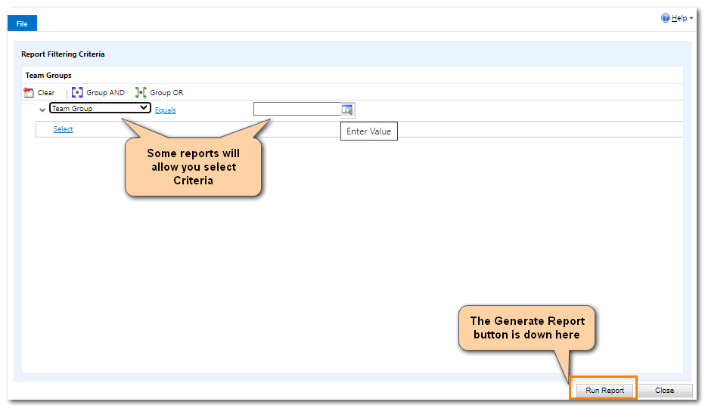Viewport: 705px width, 408px height.
Task: Click the Group OR bracket icon
Action: point(141,93)
